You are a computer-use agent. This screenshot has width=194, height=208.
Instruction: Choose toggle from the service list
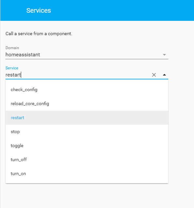[x=87, y=146]
